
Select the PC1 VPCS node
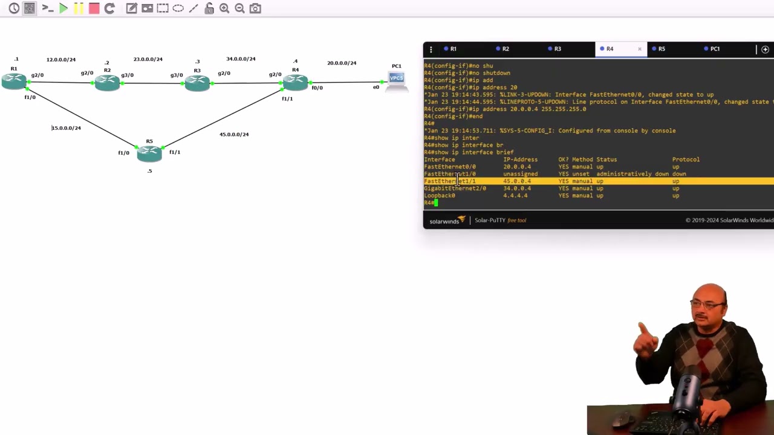[x=397, y=80]
